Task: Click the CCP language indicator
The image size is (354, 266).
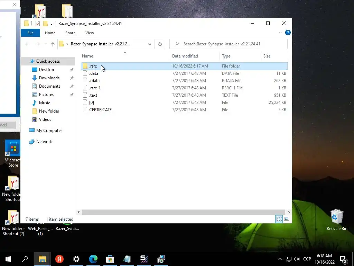Action: [307, 259]
